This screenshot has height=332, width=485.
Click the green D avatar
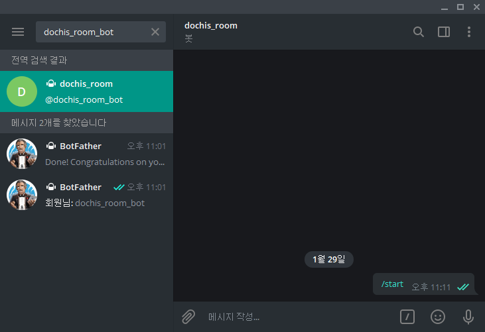click(22, 91)
